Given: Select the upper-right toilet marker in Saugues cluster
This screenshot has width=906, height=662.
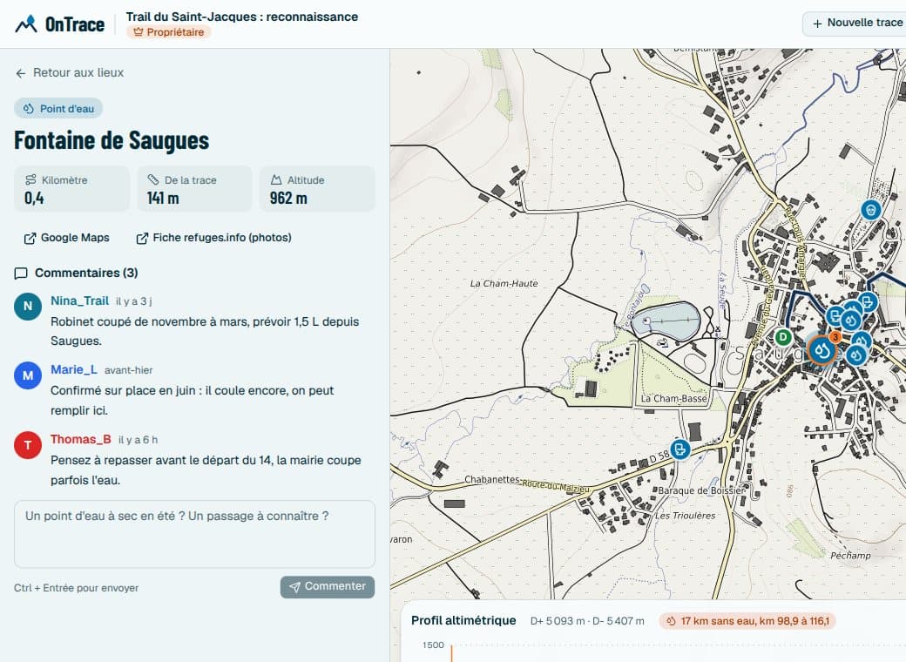Looking at the screenshot, I should pyautogui.click(x=868, y=301).
